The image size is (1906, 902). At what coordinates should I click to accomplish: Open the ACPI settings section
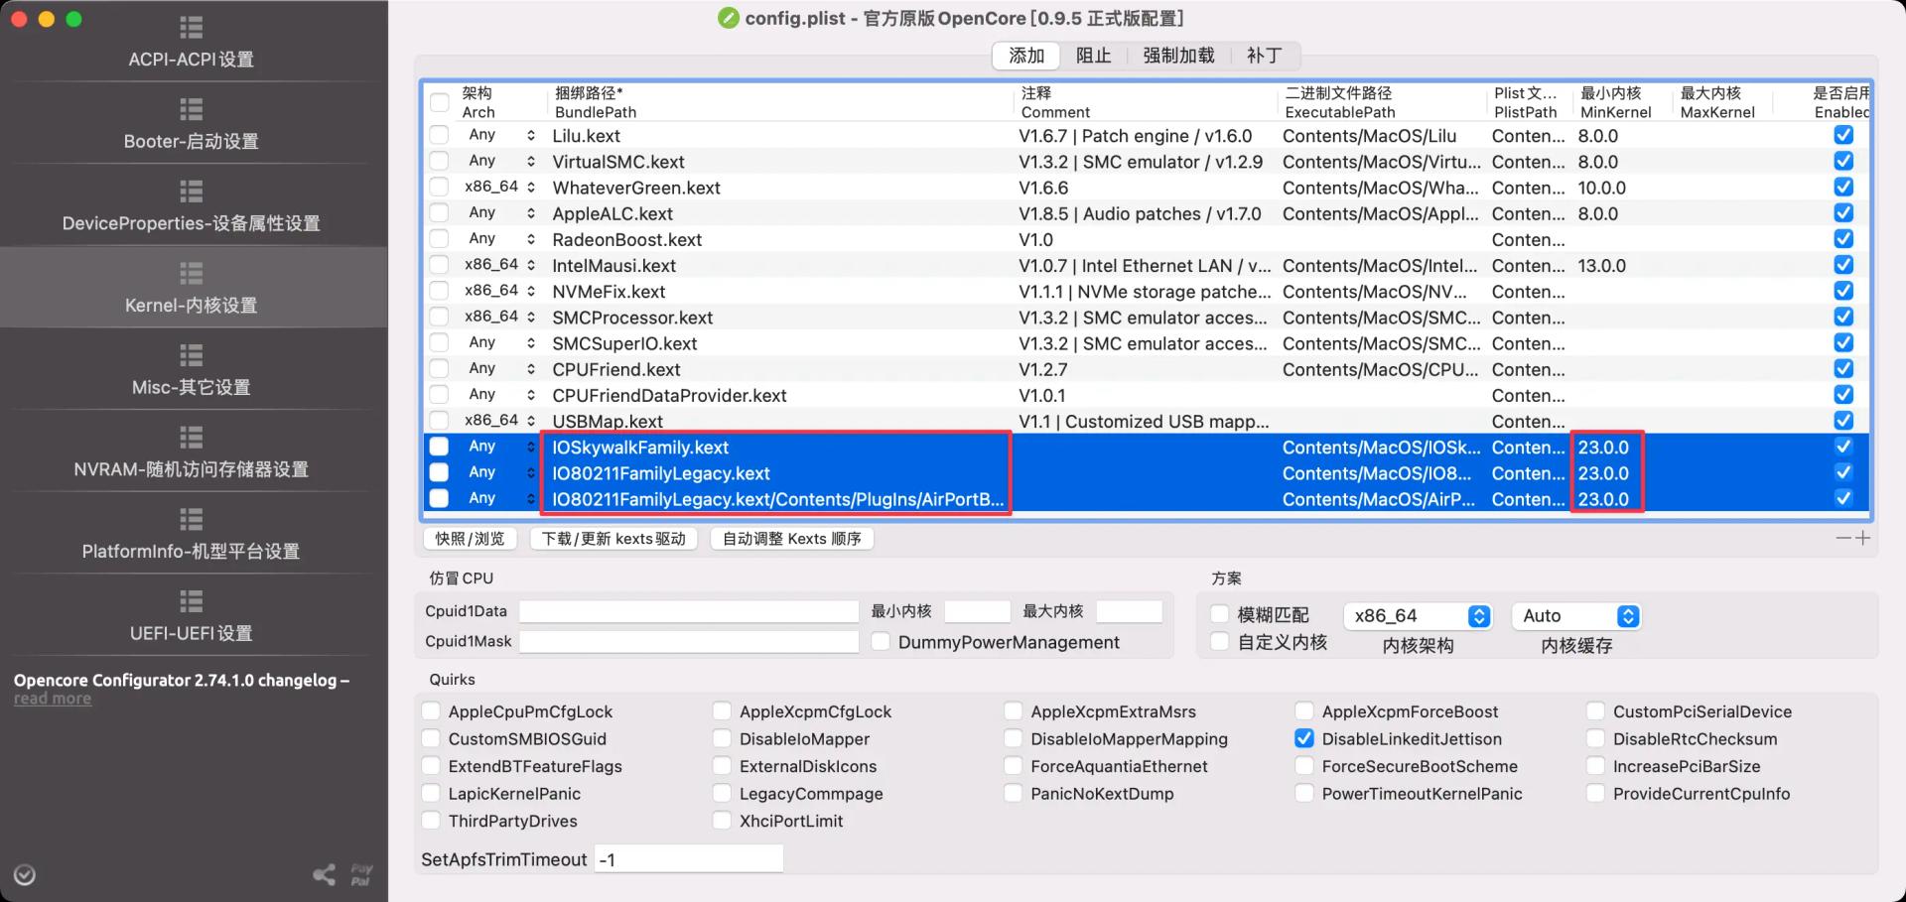point(192,43)
